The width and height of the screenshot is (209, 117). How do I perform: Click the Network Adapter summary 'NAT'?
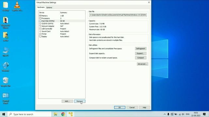(62, 26)
